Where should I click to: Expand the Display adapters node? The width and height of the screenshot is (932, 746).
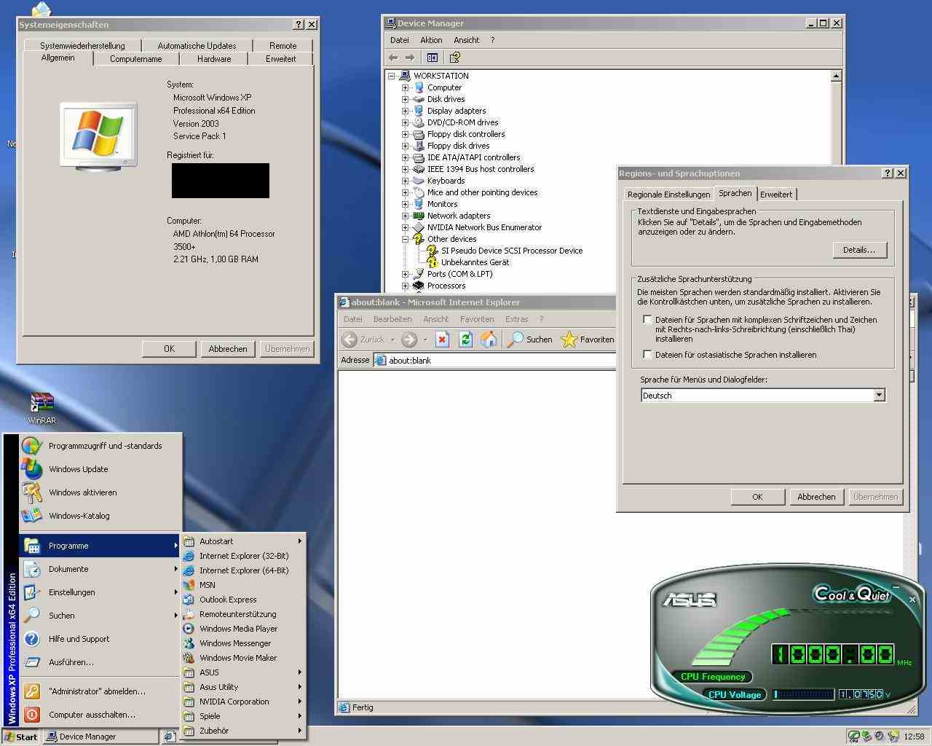tap(406, 111)
